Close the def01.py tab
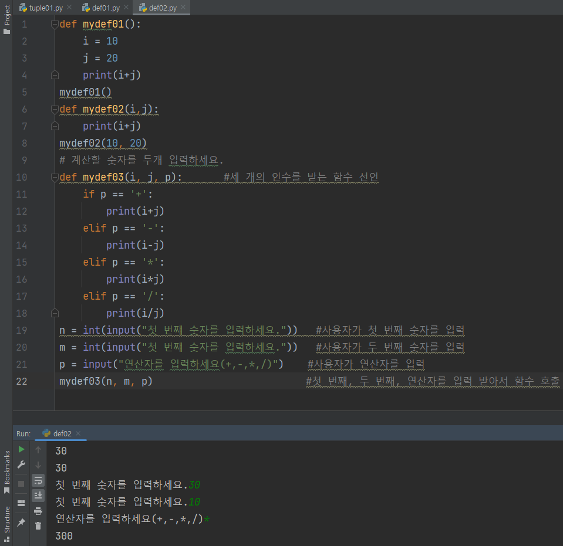Image resolution: width=563 pixels, height=546 pixels. click(x=126, y=7)
